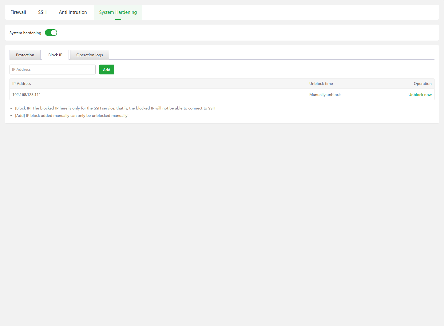
Task: Click the Unblock time column header
Action: pyautogui.click(x=321, y=84)
